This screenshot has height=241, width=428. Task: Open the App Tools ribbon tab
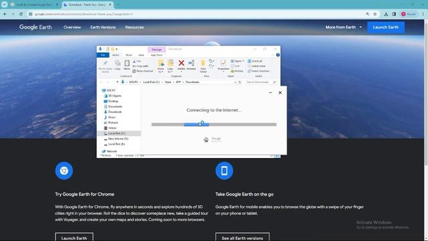point(156,55)
